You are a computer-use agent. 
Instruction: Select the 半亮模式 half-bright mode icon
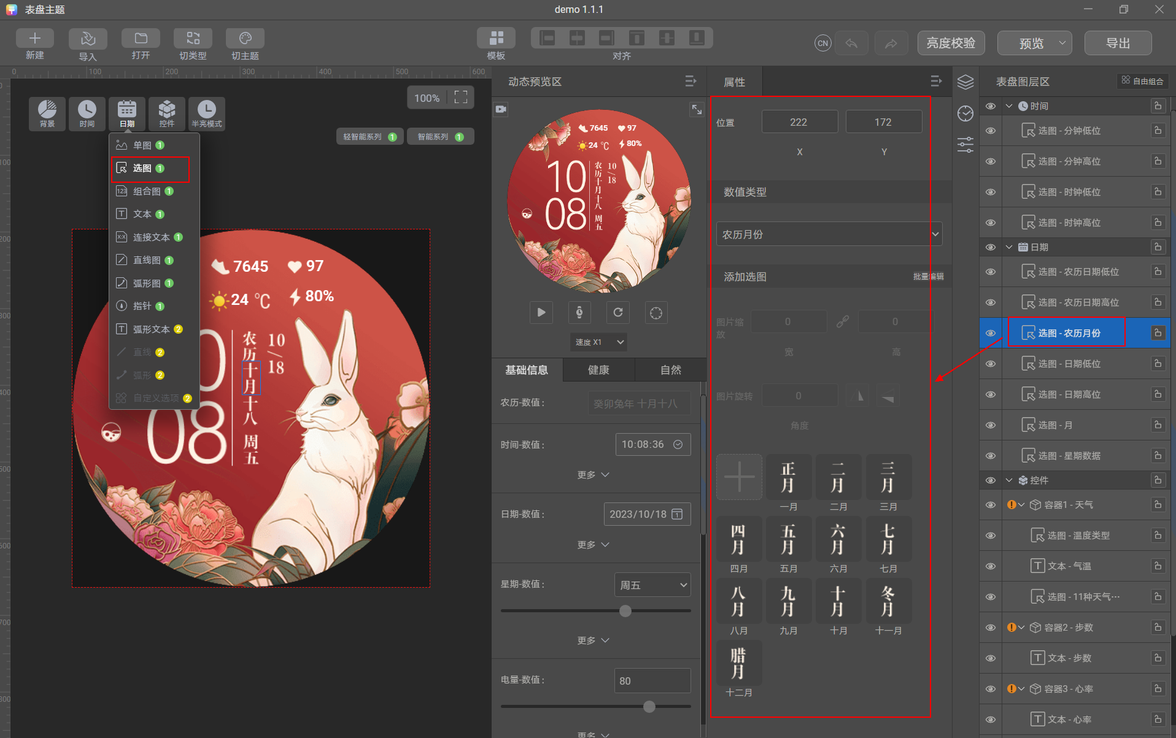click(x=207, y=113)
